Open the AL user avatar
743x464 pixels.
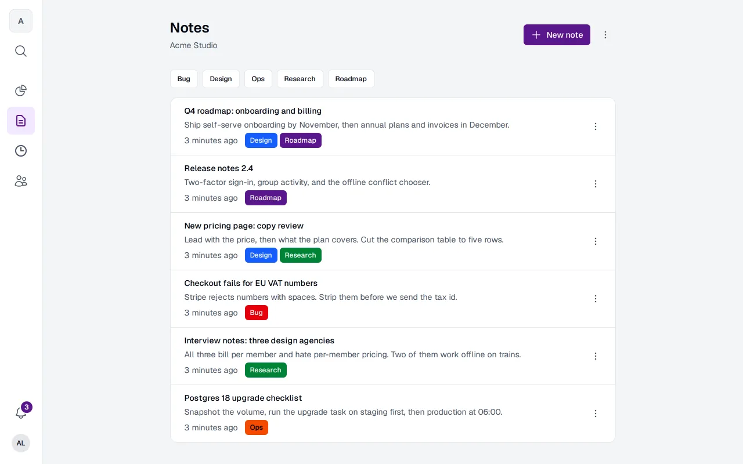(21, 443)
